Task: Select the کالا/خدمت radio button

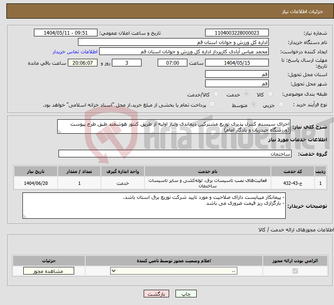Action: coord(216,94)
